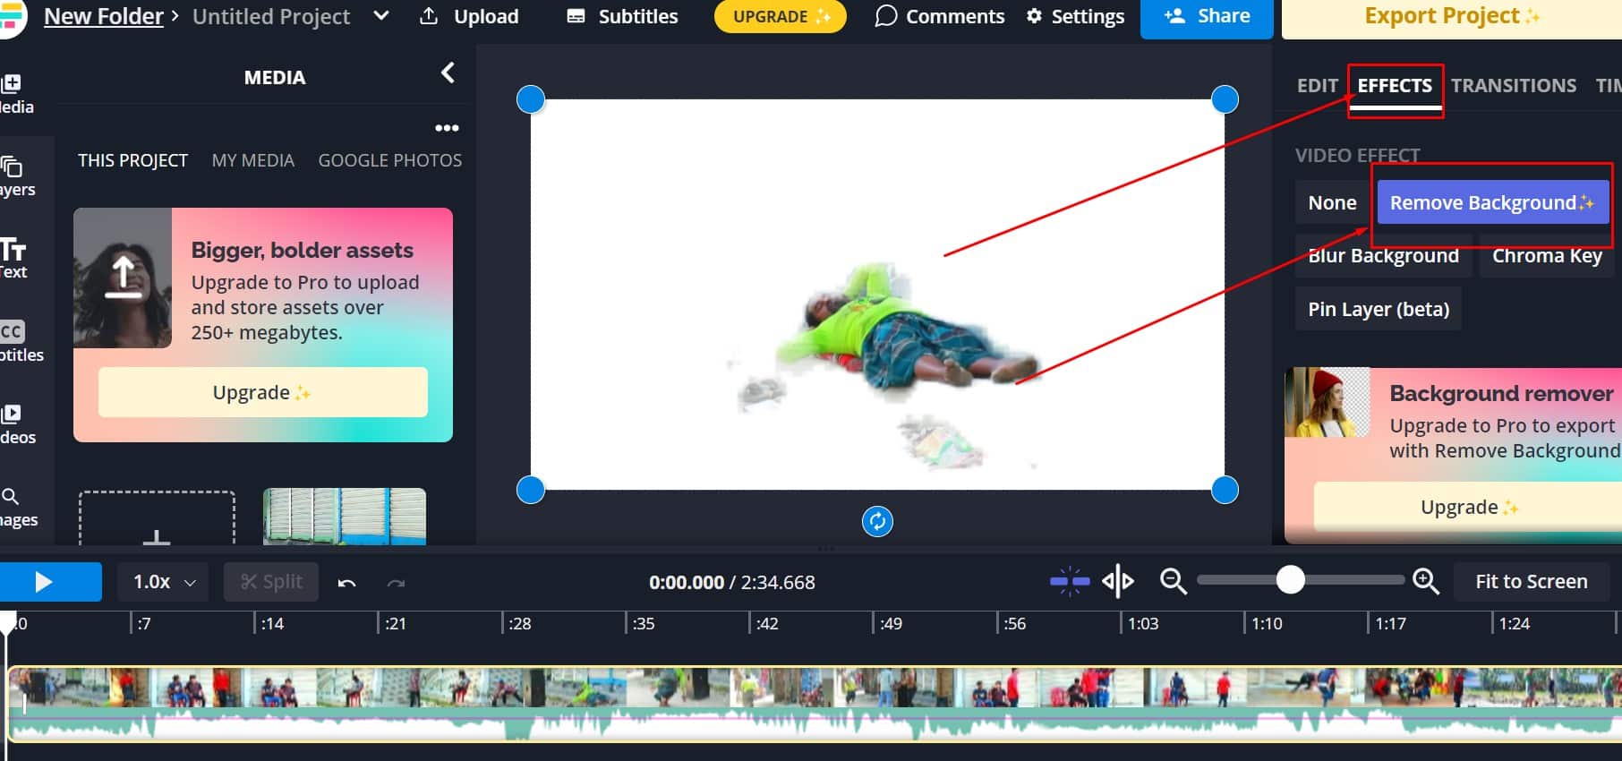
Task: Click the add media dashed plus box
Action: 157,518
